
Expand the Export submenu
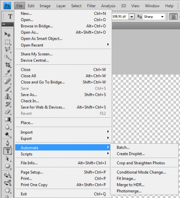(63, 139)
